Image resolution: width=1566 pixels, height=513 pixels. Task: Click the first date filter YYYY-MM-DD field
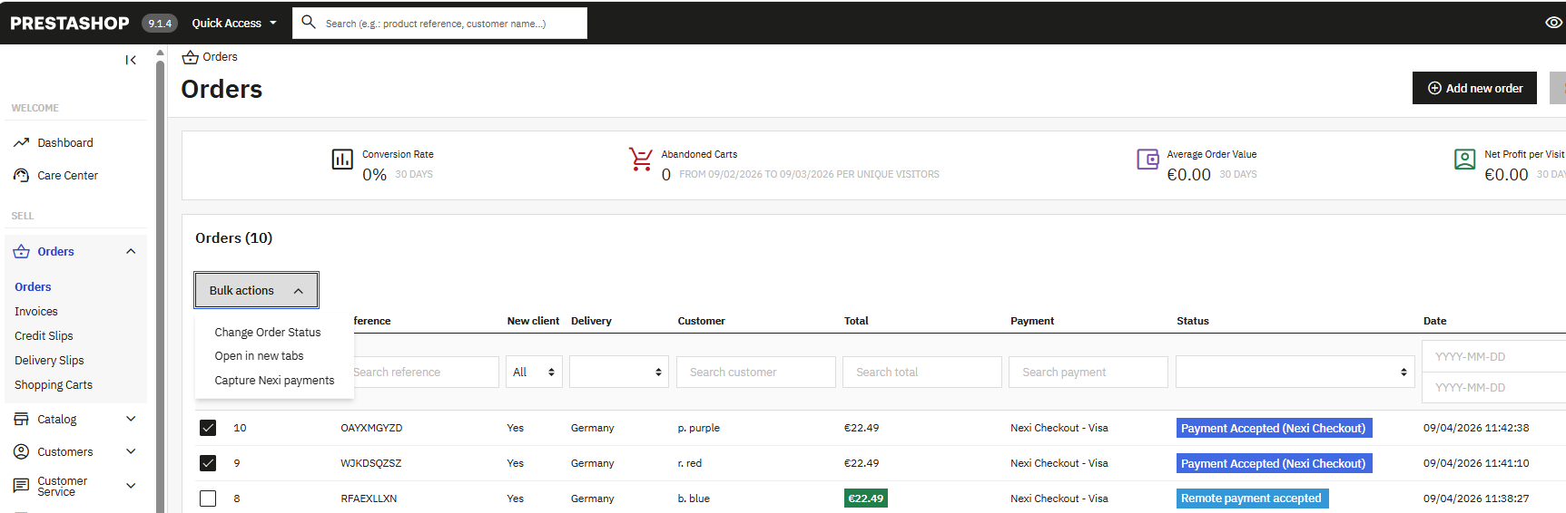coord(1494,356)
